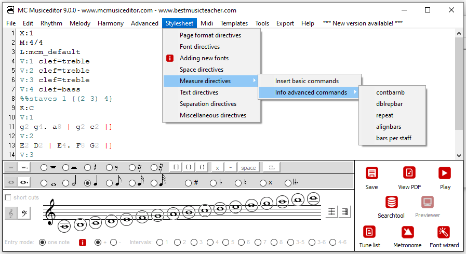Click the Save icon

(371, 173)
